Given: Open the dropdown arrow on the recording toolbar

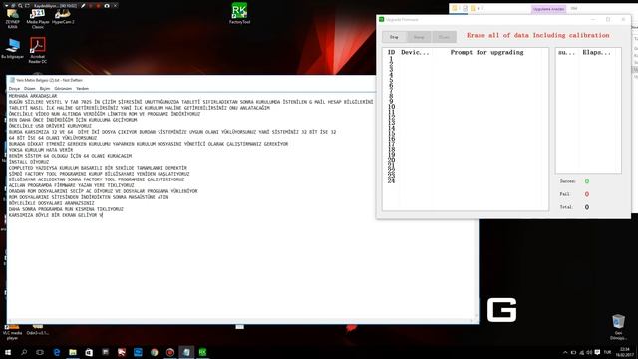Looking at the screenshot, I should coord(7,6).
